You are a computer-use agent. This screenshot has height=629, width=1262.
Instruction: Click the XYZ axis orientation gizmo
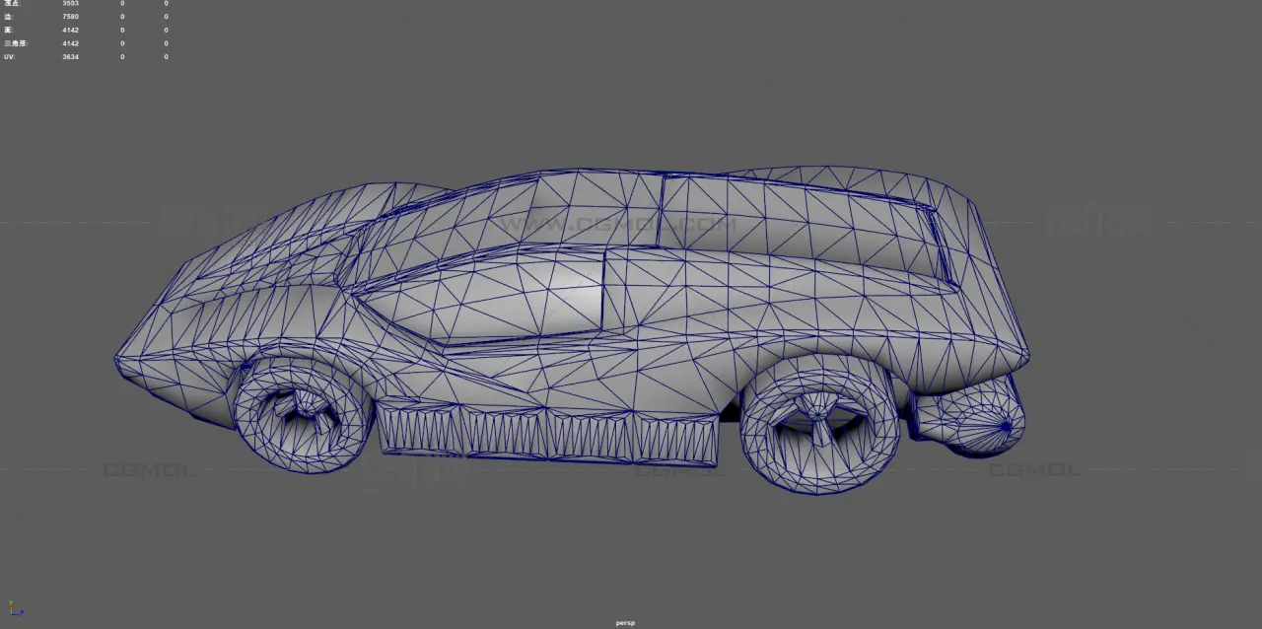(14, 608)
